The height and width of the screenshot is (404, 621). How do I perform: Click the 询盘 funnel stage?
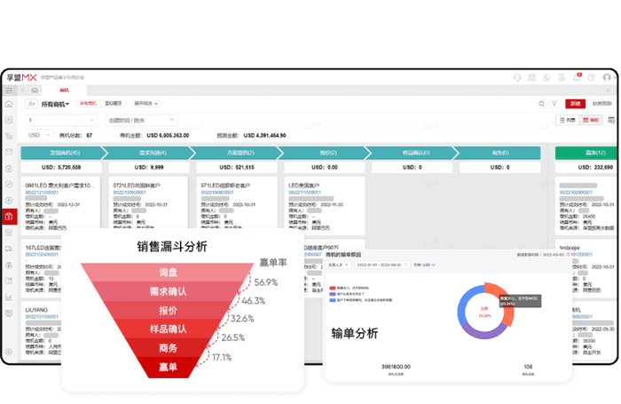coord(168,272)
